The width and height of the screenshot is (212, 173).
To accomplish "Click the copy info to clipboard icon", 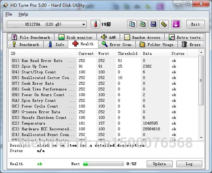I will pyautogui.click(x=132, y=24).
